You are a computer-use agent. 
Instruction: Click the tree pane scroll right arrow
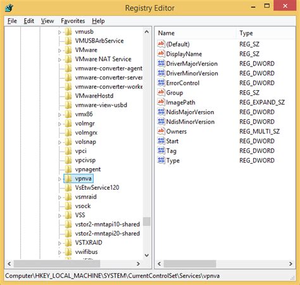point(138,264)
